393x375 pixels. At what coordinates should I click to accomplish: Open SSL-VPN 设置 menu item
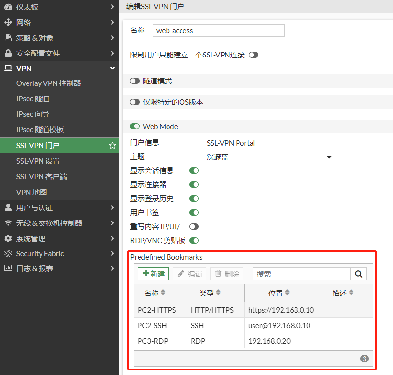click(38, 161)
